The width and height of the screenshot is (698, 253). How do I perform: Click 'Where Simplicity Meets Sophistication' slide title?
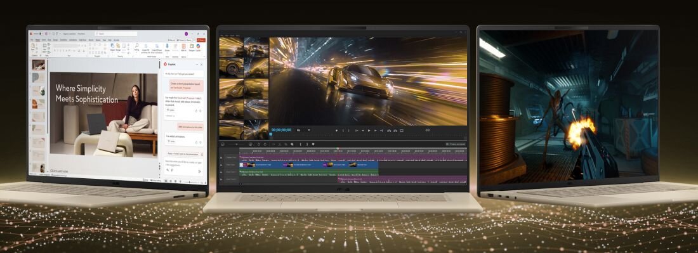tap(87, 93)
